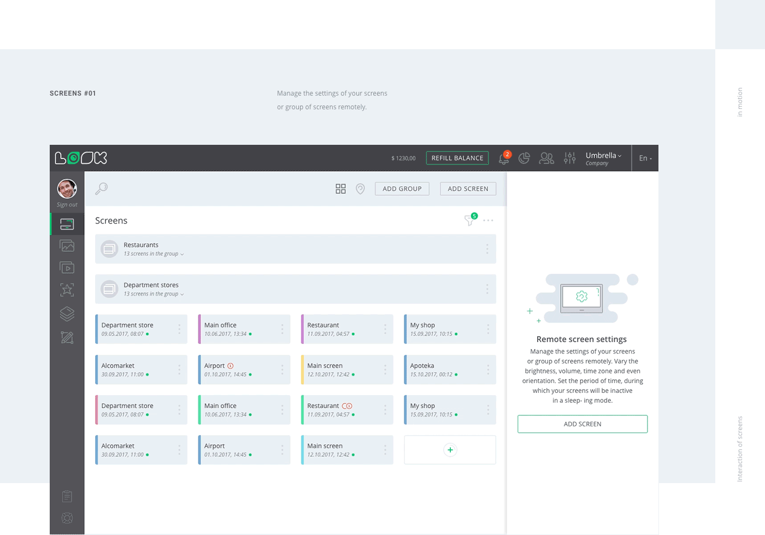Switch to map location view icon

360,189
